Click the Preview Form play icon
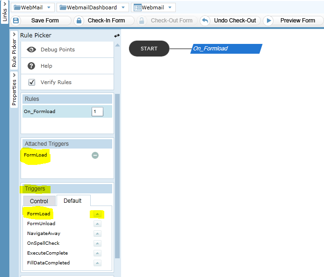Screen dimensions: 324x277 269,21
